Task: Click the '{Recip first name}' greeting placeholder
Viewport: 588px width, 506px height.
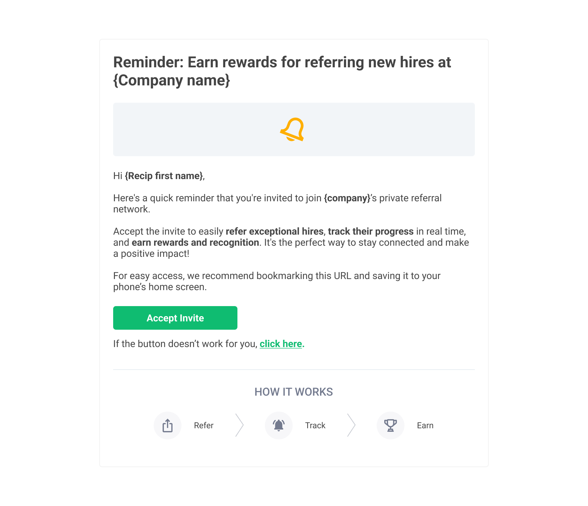Action: (164, 176)
